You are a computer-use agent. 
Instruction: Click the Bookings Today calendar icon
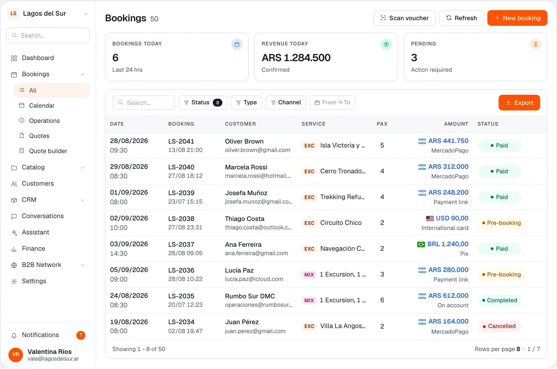point(237,44)
